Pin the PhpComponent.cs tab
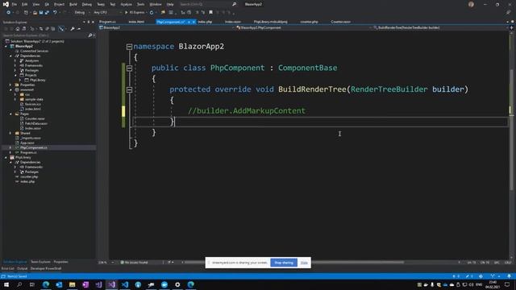 [189, 22]
